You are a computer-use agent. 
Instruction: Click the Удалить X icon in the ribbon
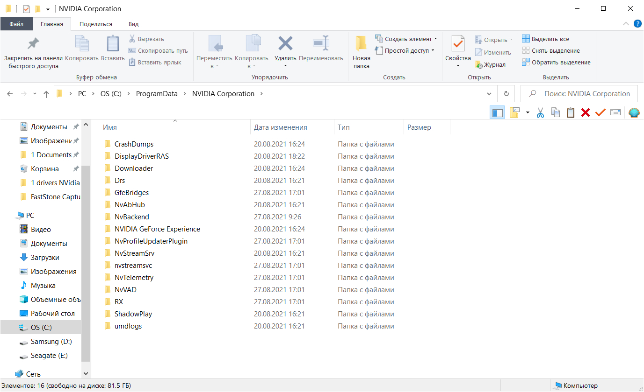pos(285,43)
